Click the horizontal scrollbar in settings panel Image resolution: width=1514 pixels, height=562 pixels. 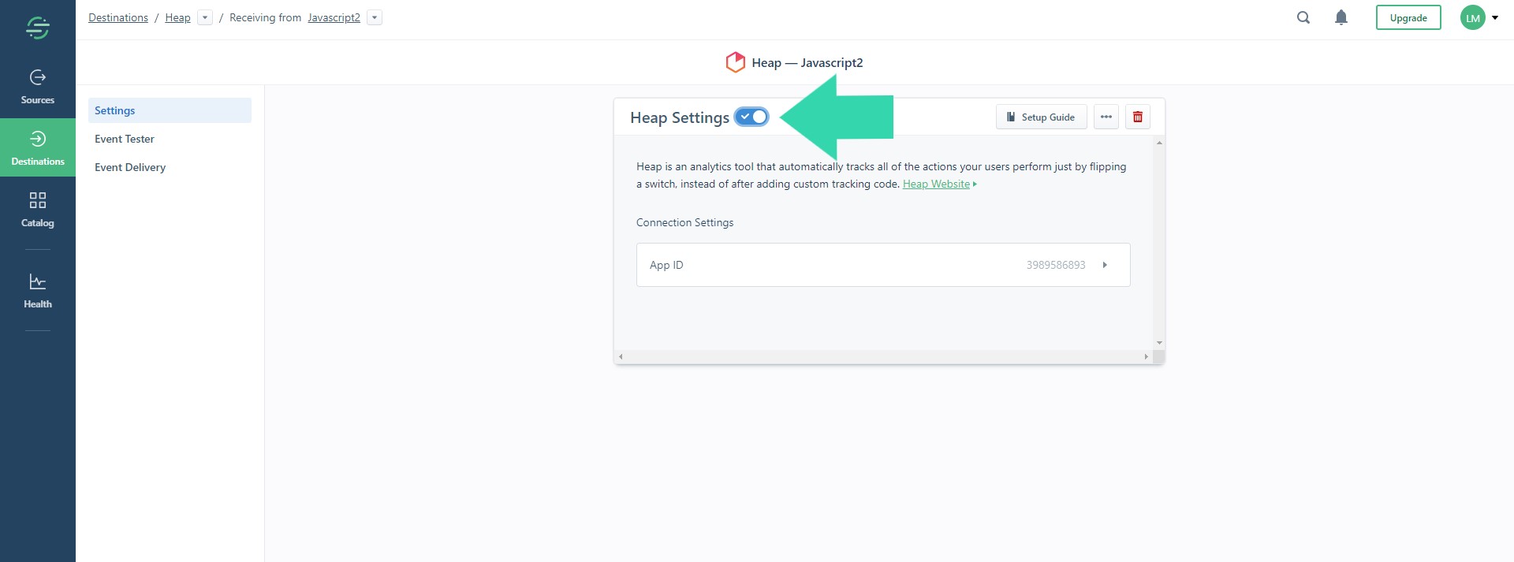pyautogui.click(x=882, y=356)
